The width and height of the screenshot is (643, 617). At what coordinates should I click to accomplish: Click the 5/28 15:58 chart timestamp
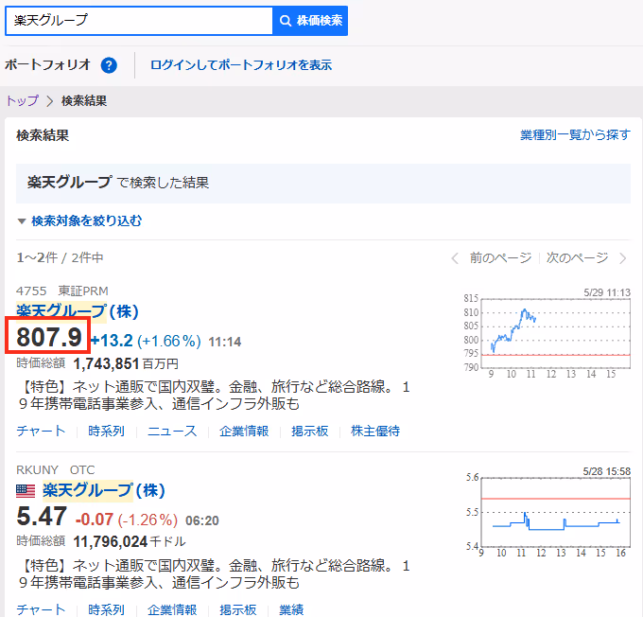pos(607,471)
